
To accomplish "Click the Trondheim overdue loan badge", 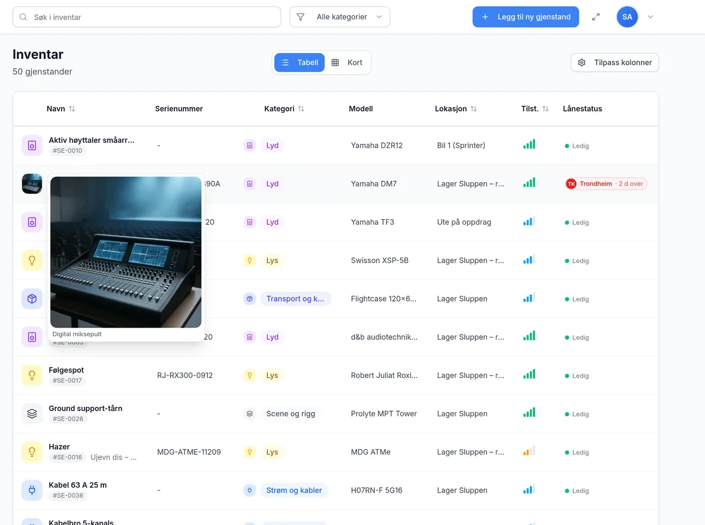I will pos(606,184).
